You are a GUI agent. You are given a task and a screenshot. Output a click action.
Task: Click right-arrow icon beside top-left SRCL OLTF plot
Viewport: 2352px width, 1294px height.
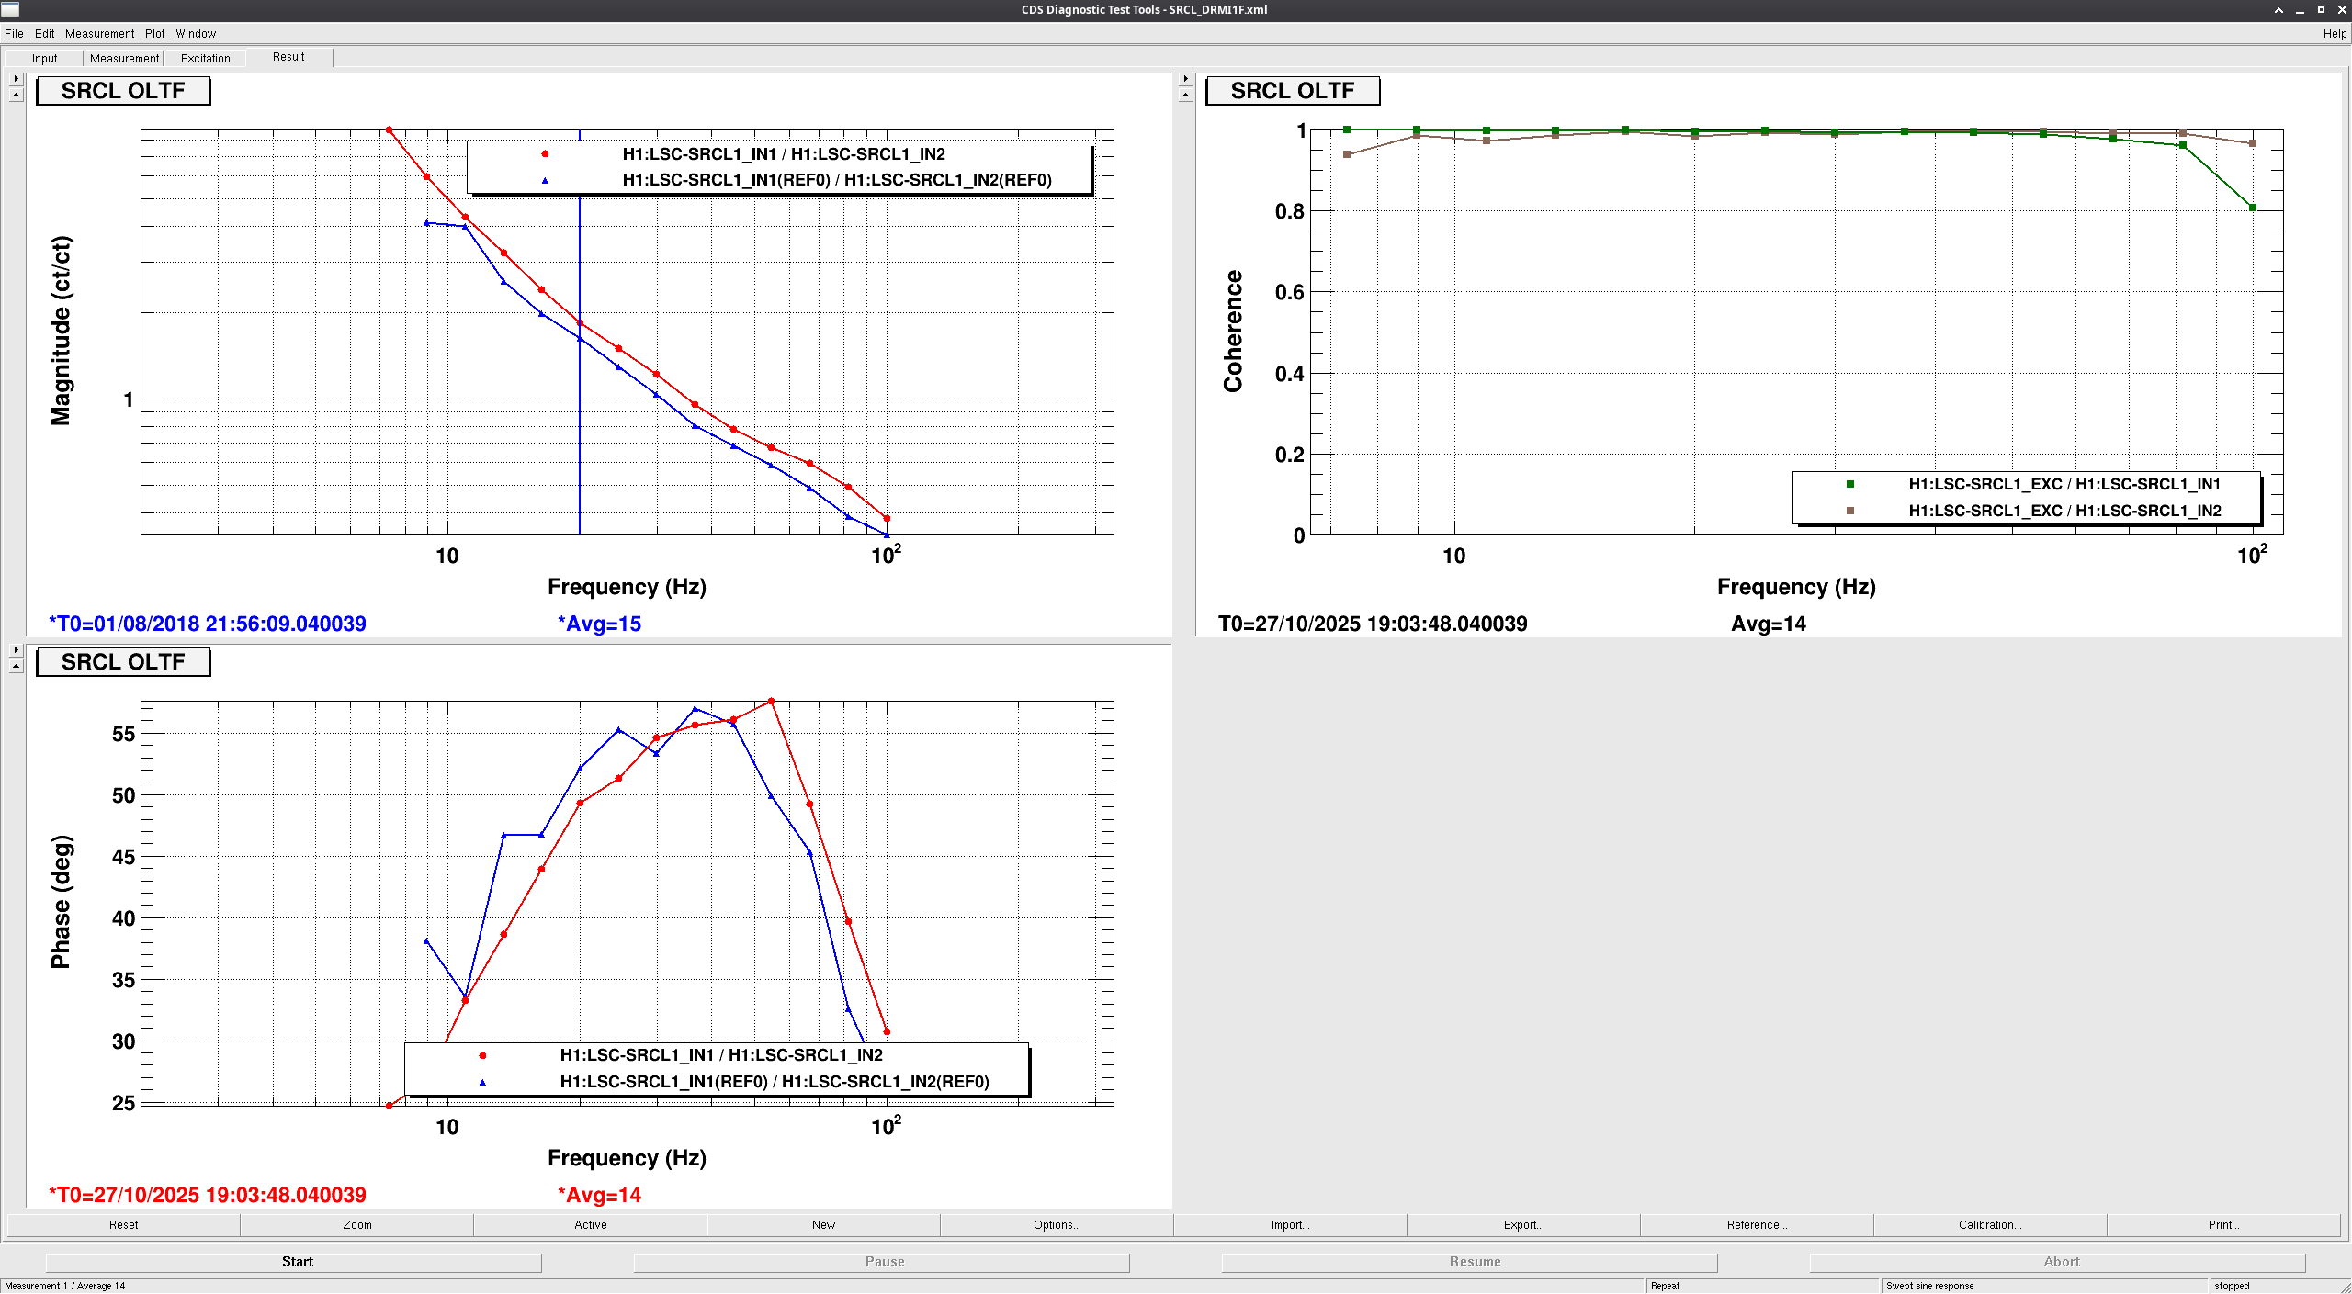click(16, 79)
